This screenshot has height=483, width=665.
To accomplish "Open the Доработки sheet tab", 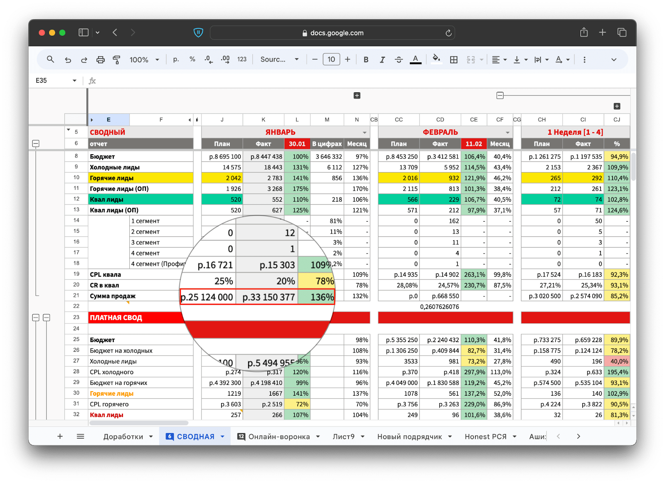I will coord(123,436).
